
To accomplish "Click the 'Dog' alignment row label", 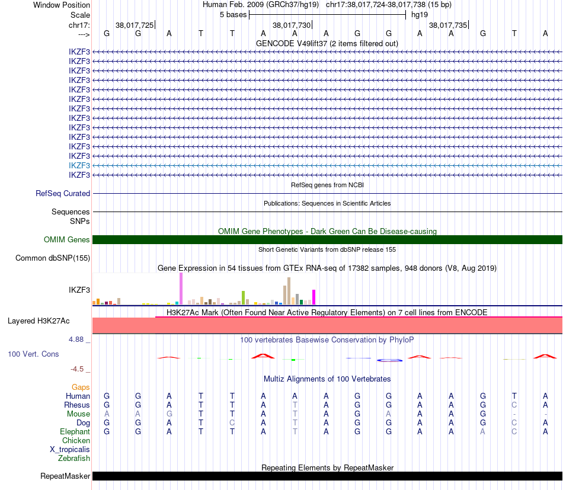I will [83, 423].
